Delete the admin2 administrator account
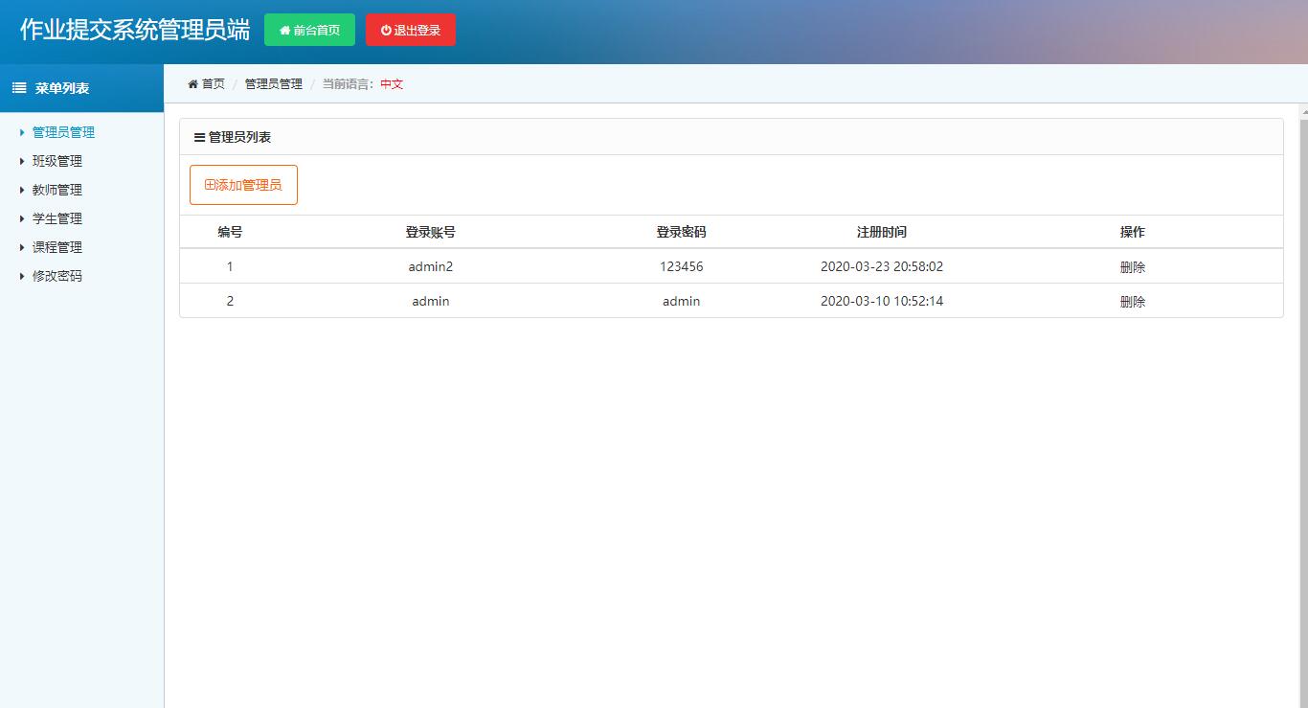 click(x=1132, y=267)
